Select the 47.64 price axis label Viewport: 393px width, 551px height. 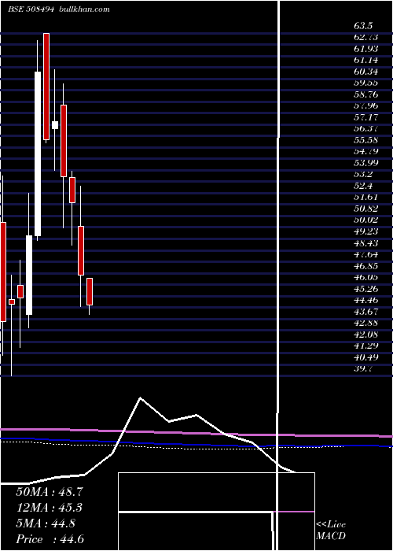pos(366,254)
